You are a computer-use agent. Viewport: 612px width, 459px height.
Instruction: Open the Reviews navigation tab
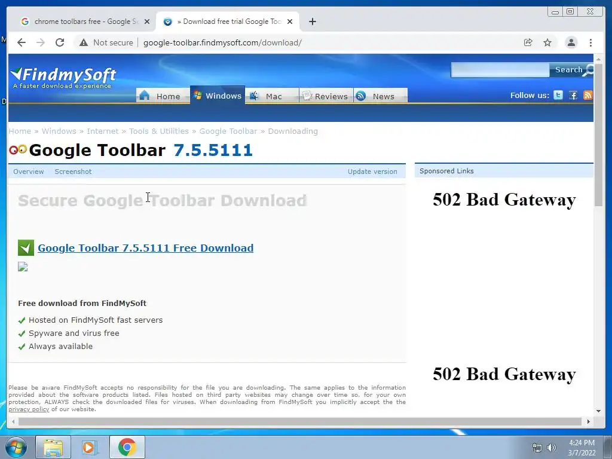326,96
